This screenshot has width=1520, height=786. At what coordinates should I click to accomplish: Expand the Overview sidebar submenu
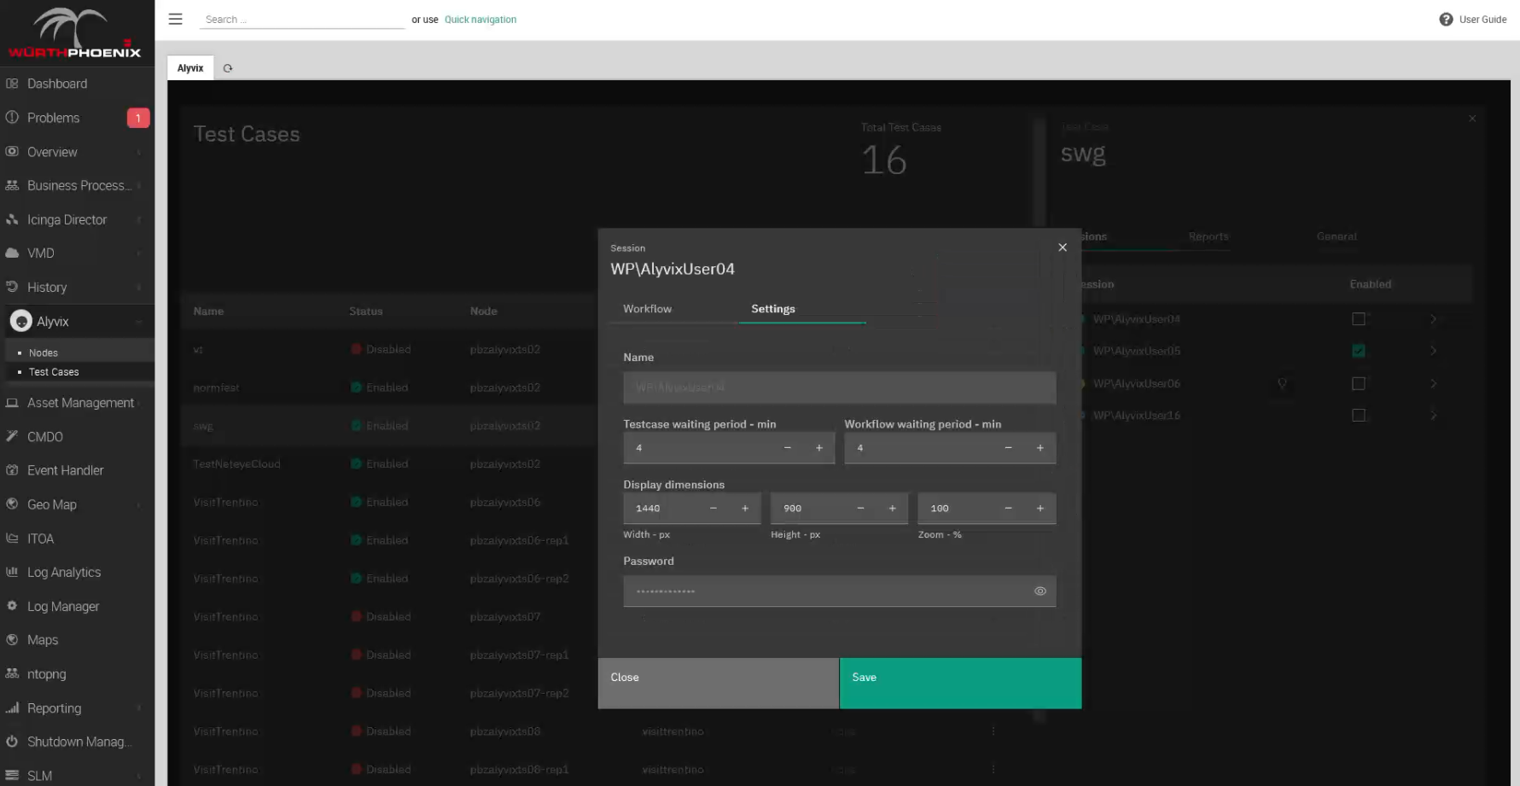(138, 153)
